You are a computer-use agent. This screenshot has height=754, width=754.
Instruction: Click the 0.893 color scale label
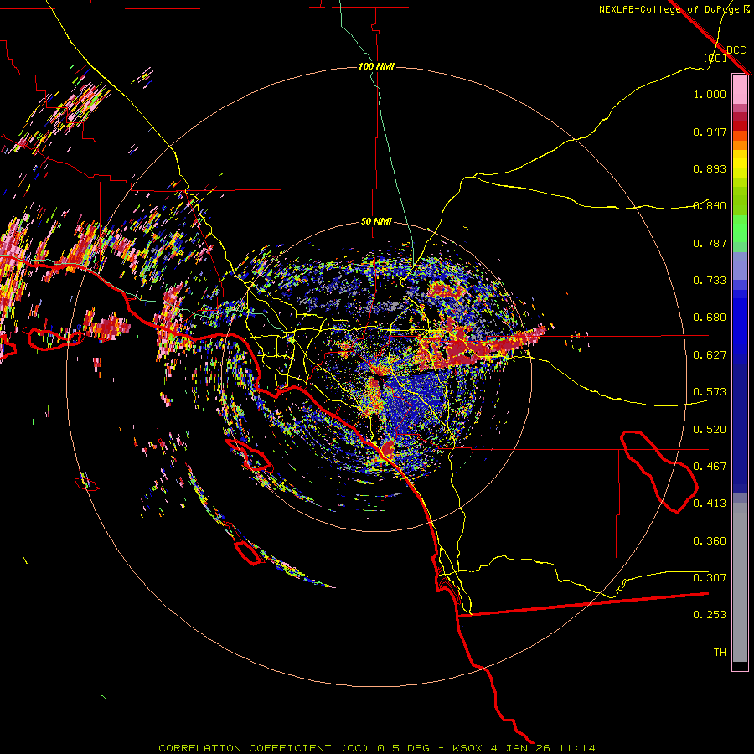tap(710, 168)
